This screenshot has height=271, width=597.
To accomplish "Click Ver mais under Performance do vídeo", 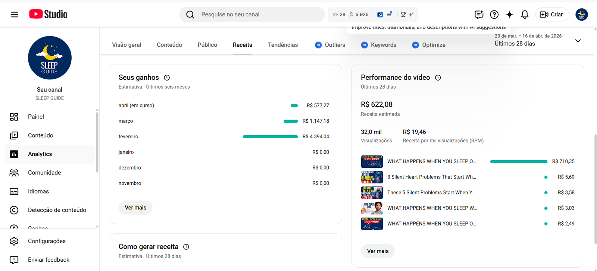I will (x=378, y=251).
